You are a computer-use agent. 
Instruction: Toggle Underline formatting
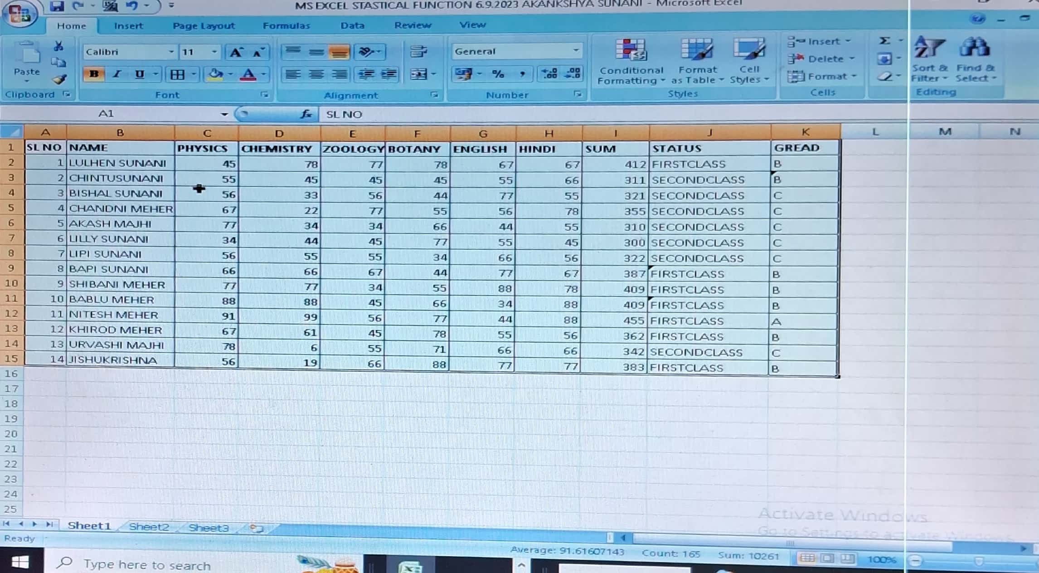(x=140, y=74)
